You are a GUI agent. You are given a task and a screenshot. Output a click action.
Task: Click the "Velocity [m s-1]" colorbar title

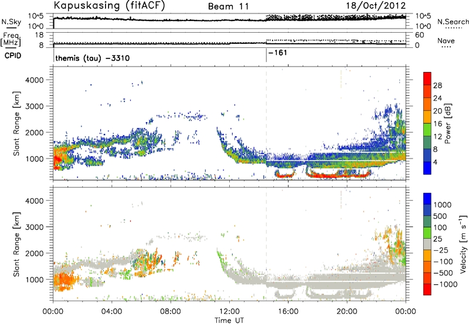463,244
